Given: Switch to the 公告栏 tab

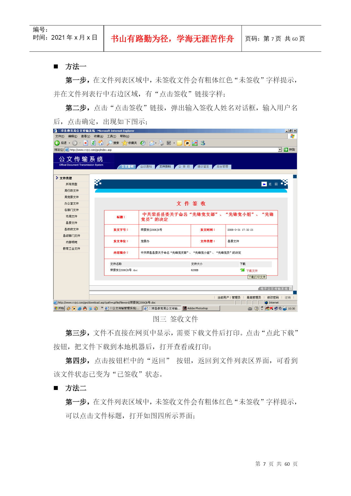Looking at the screenshot, I should point(184,167).
